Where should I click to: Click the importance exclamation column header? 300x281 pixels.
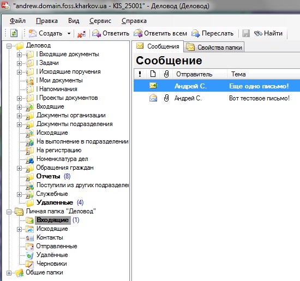coord(140,74)
